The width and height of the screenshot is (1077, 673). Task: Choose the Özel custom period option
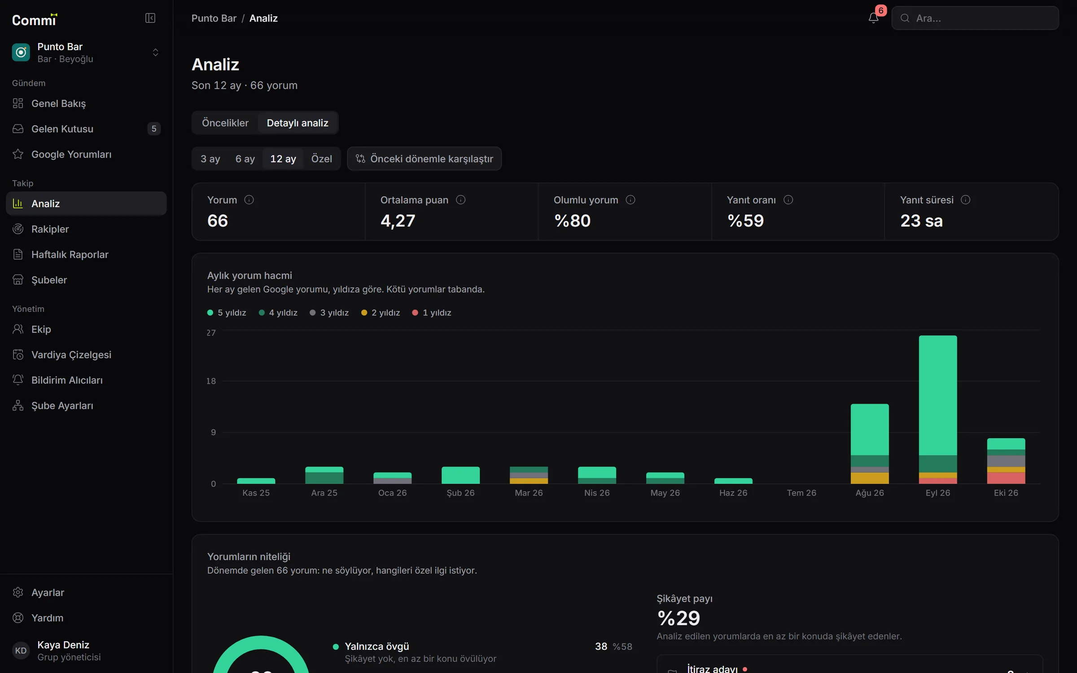(x=321, y=159)
